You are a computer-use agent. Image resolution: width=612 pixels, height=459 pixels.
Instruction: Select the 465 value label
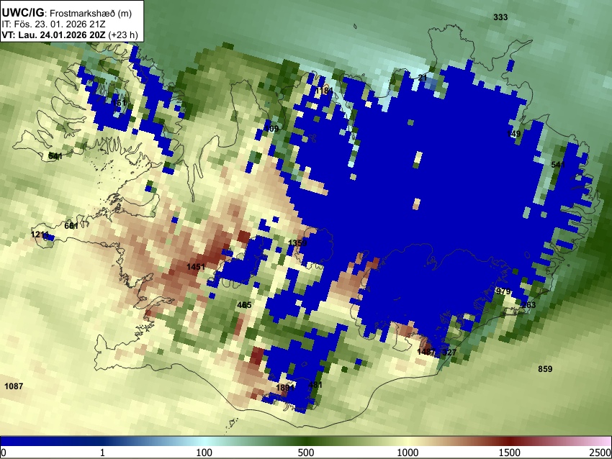(x=244, y=305)
